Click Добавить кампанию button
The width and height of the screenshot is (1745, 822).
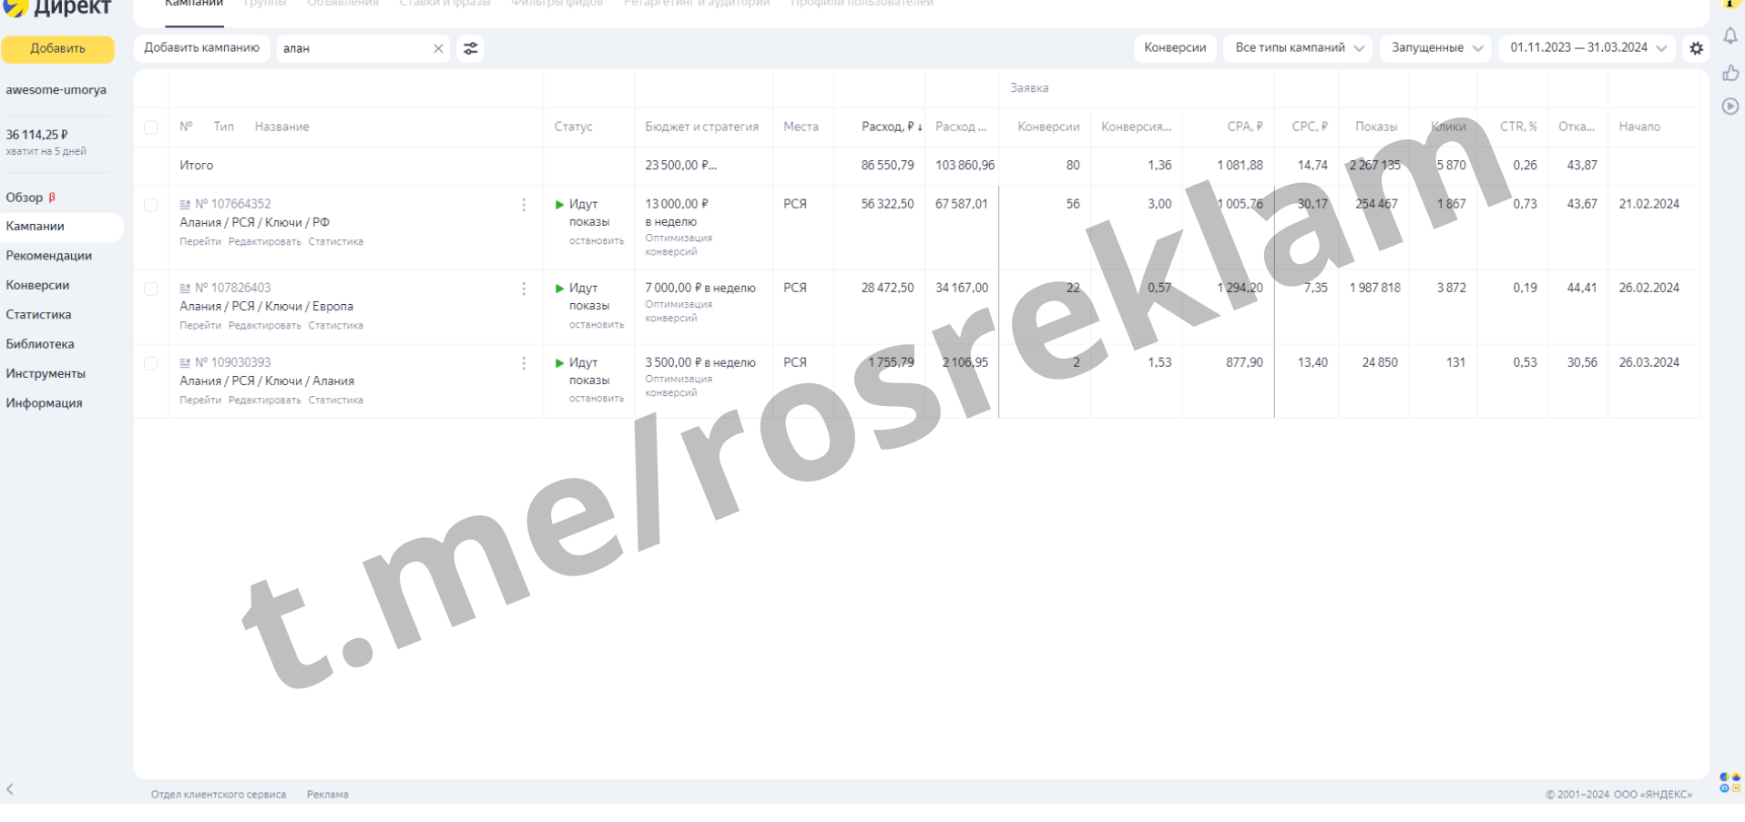[201, 48]
